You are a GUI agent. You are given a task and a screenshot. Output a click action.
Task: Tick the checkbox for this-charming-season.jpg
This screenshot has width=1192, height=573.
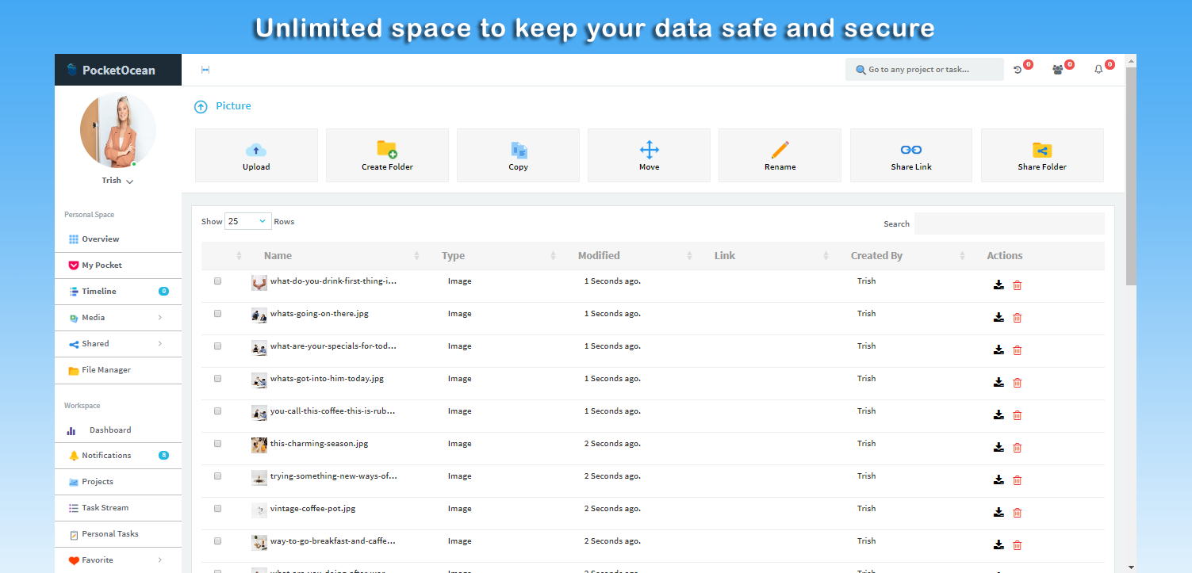[218, 444]
